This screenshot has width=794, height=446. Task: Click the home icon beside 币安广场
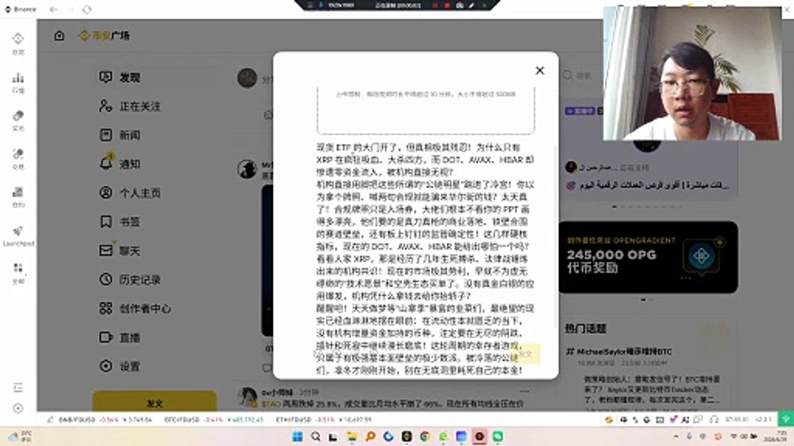[x=59, y=36]
